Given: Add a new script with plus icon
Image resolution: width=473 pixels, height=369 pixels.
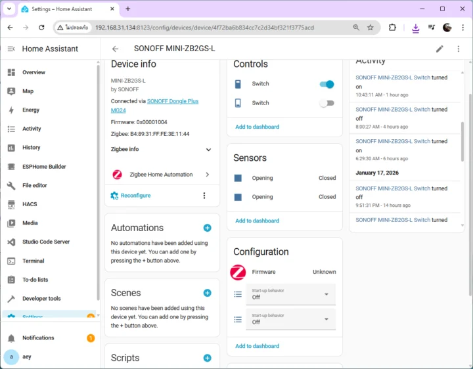Looking at the screenshot, I should [x=207, y=358].
